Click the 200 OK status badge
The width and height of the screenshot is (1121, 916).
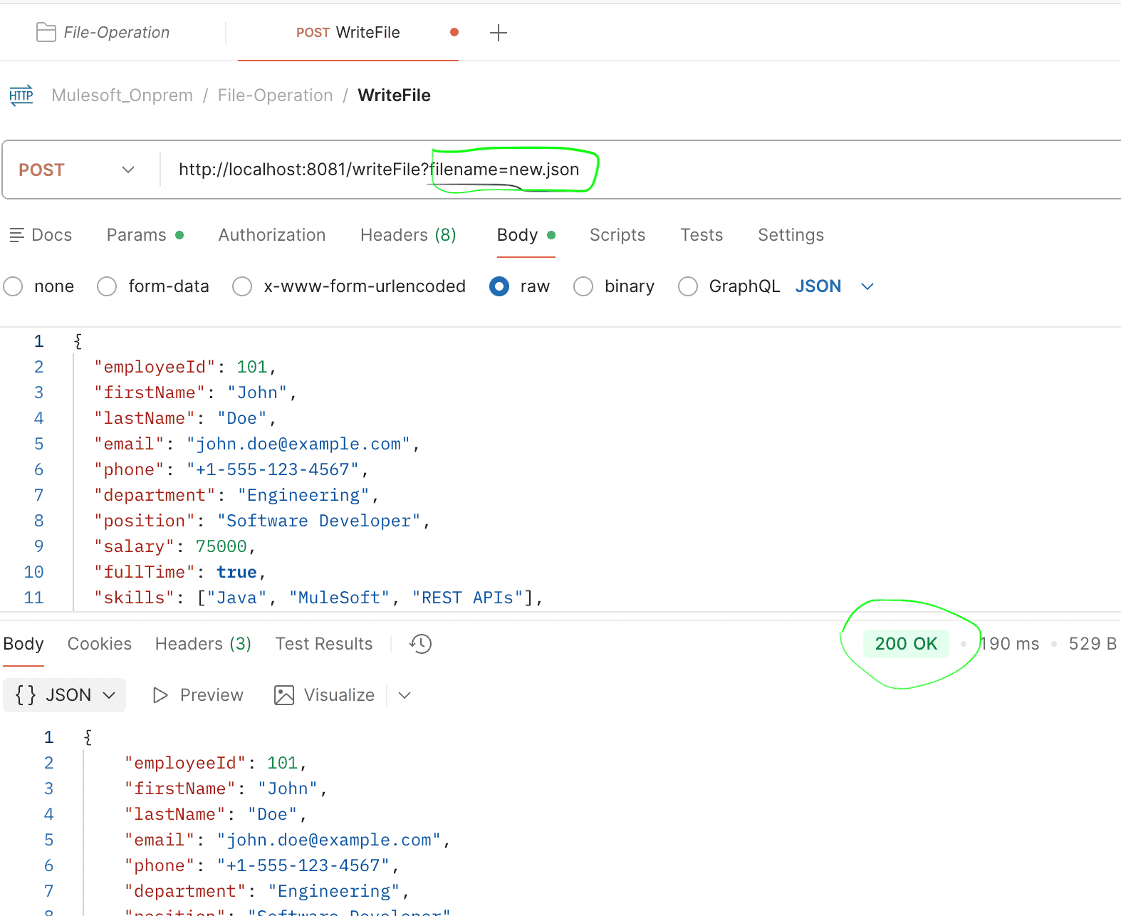905,644
